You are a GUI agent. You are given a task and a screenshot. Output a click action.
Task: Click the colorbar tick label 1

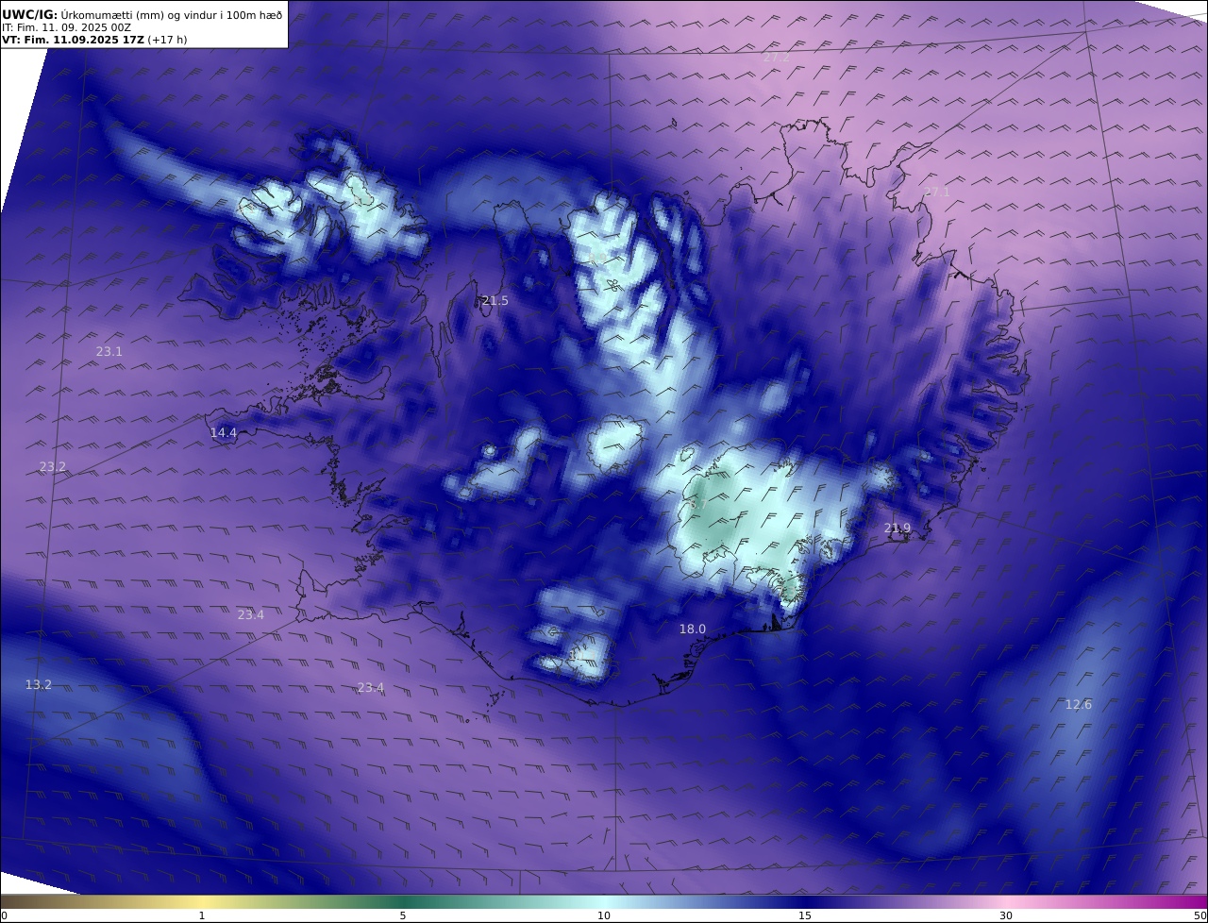click(x=202, y=915)
